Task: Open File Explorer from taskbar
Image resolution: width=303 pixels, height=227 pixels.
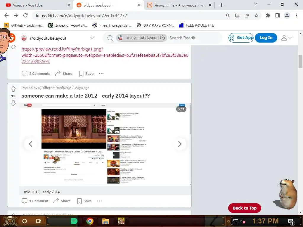Action: pos(106,221)
